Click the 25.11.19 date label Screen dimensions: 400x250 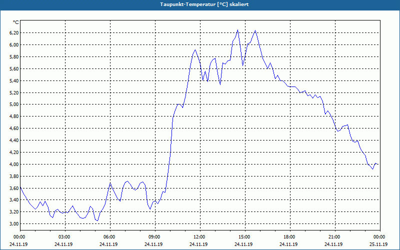(x=378, y=244)
